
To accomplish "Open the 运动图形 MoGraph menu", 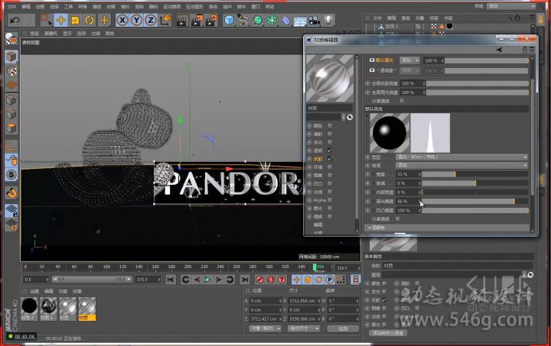I will [x=194, y=7].
